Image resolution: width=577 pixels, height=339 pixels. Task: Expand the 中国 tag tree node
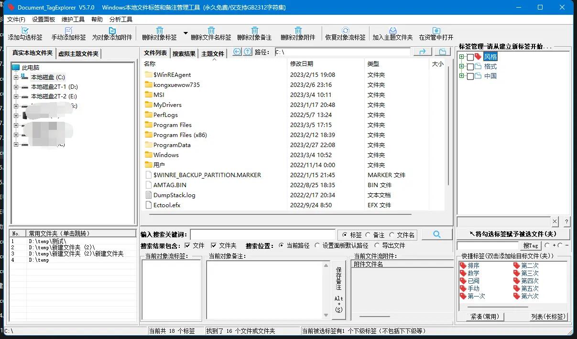click(x=461, y=76)
